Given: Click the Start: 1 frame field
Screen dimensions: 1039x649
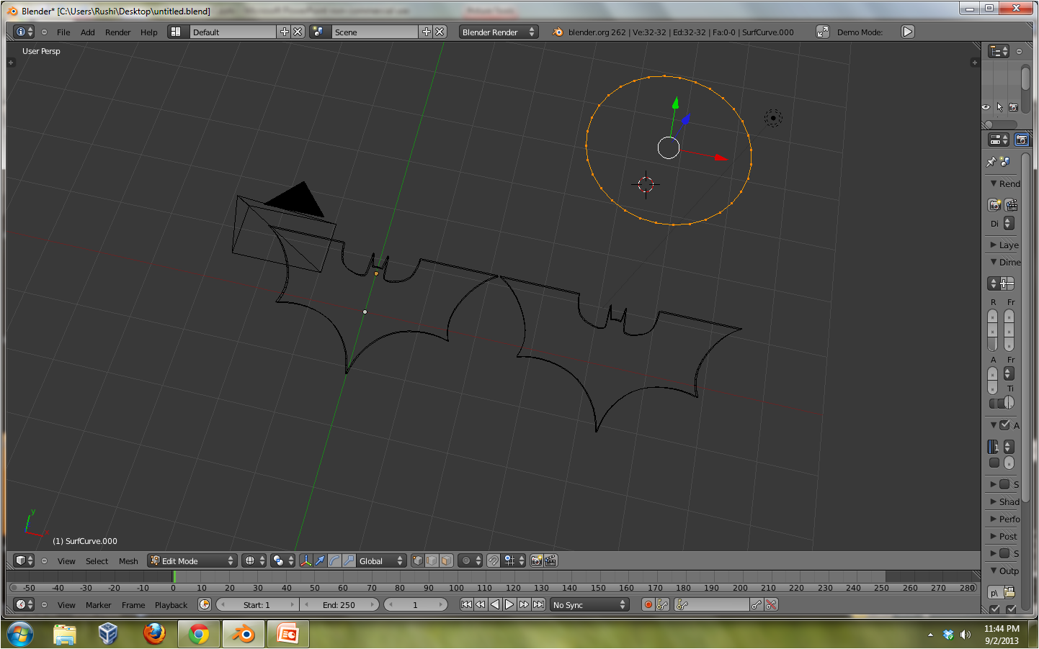Looking at the screenshot, I should [x=257, y=604].
